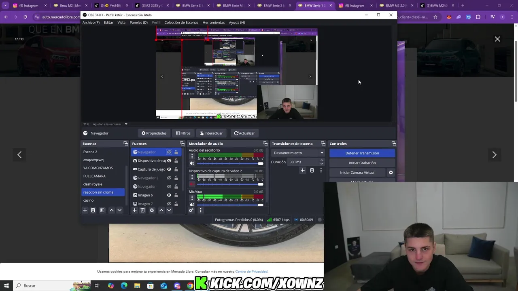This screenshot has width=518, height=291.
Task: Undock the Controles panel
Action: [393, 144]
